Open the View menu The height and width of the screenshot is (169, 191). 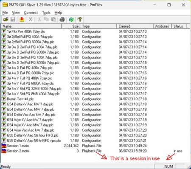[x=16, y=13]
